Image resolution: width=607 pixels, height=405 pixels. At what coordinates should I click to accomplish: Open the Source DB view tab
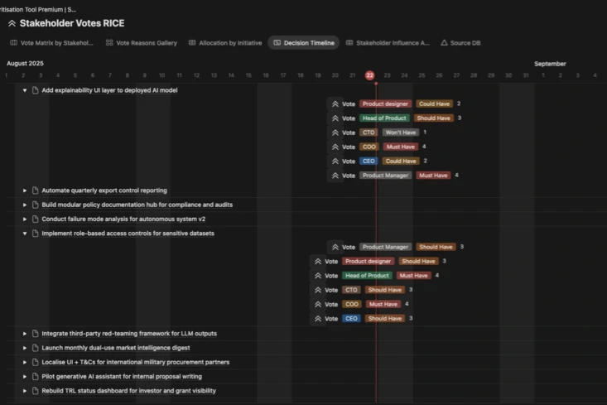460,42
